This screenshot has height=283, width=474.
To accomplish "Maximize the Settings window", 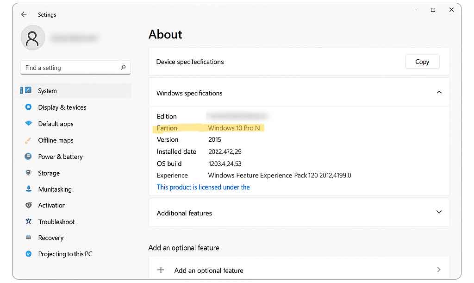I will 433,10.
